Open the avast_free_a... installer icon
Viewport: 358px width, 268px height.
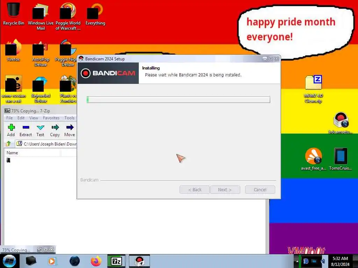click(314, 159)
